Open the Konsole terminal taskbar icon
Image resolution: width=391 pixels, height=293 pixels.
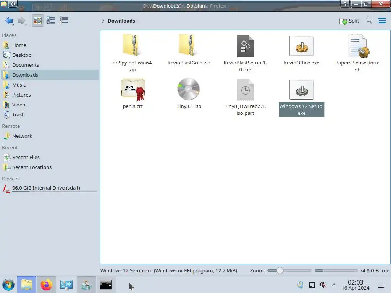point(106,285)
